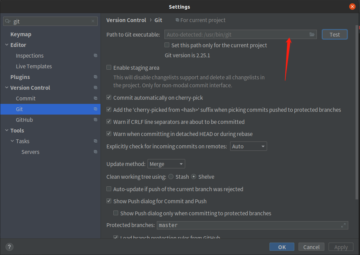Open the incoming commits Auto dropdown
Image resolution: width=360 pixels, height=255 pixels.
click(x=248, y=146)
